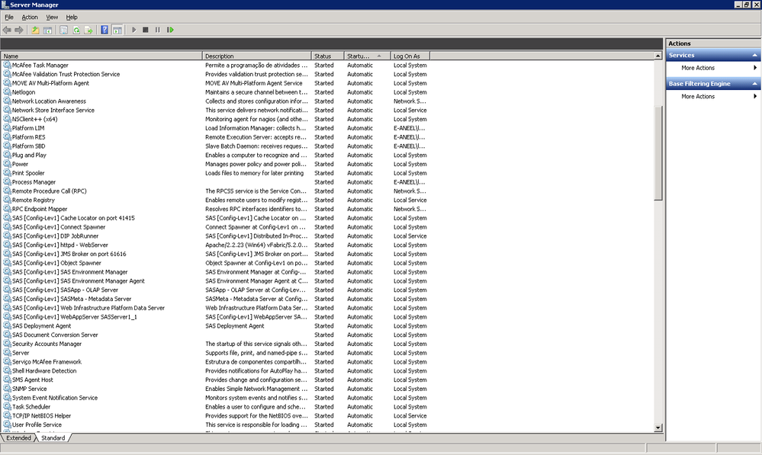
Task: Select the SNMP Service gear icon
Action: point(7,389)
